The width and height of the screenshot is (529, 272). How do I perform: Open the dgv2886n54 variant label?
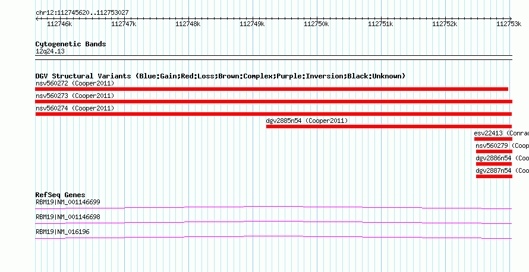point(502,158)
